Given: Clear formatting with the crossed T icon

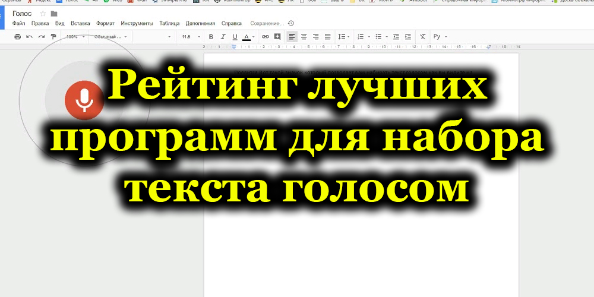Looking at the screenshot, I should [422, 37].
